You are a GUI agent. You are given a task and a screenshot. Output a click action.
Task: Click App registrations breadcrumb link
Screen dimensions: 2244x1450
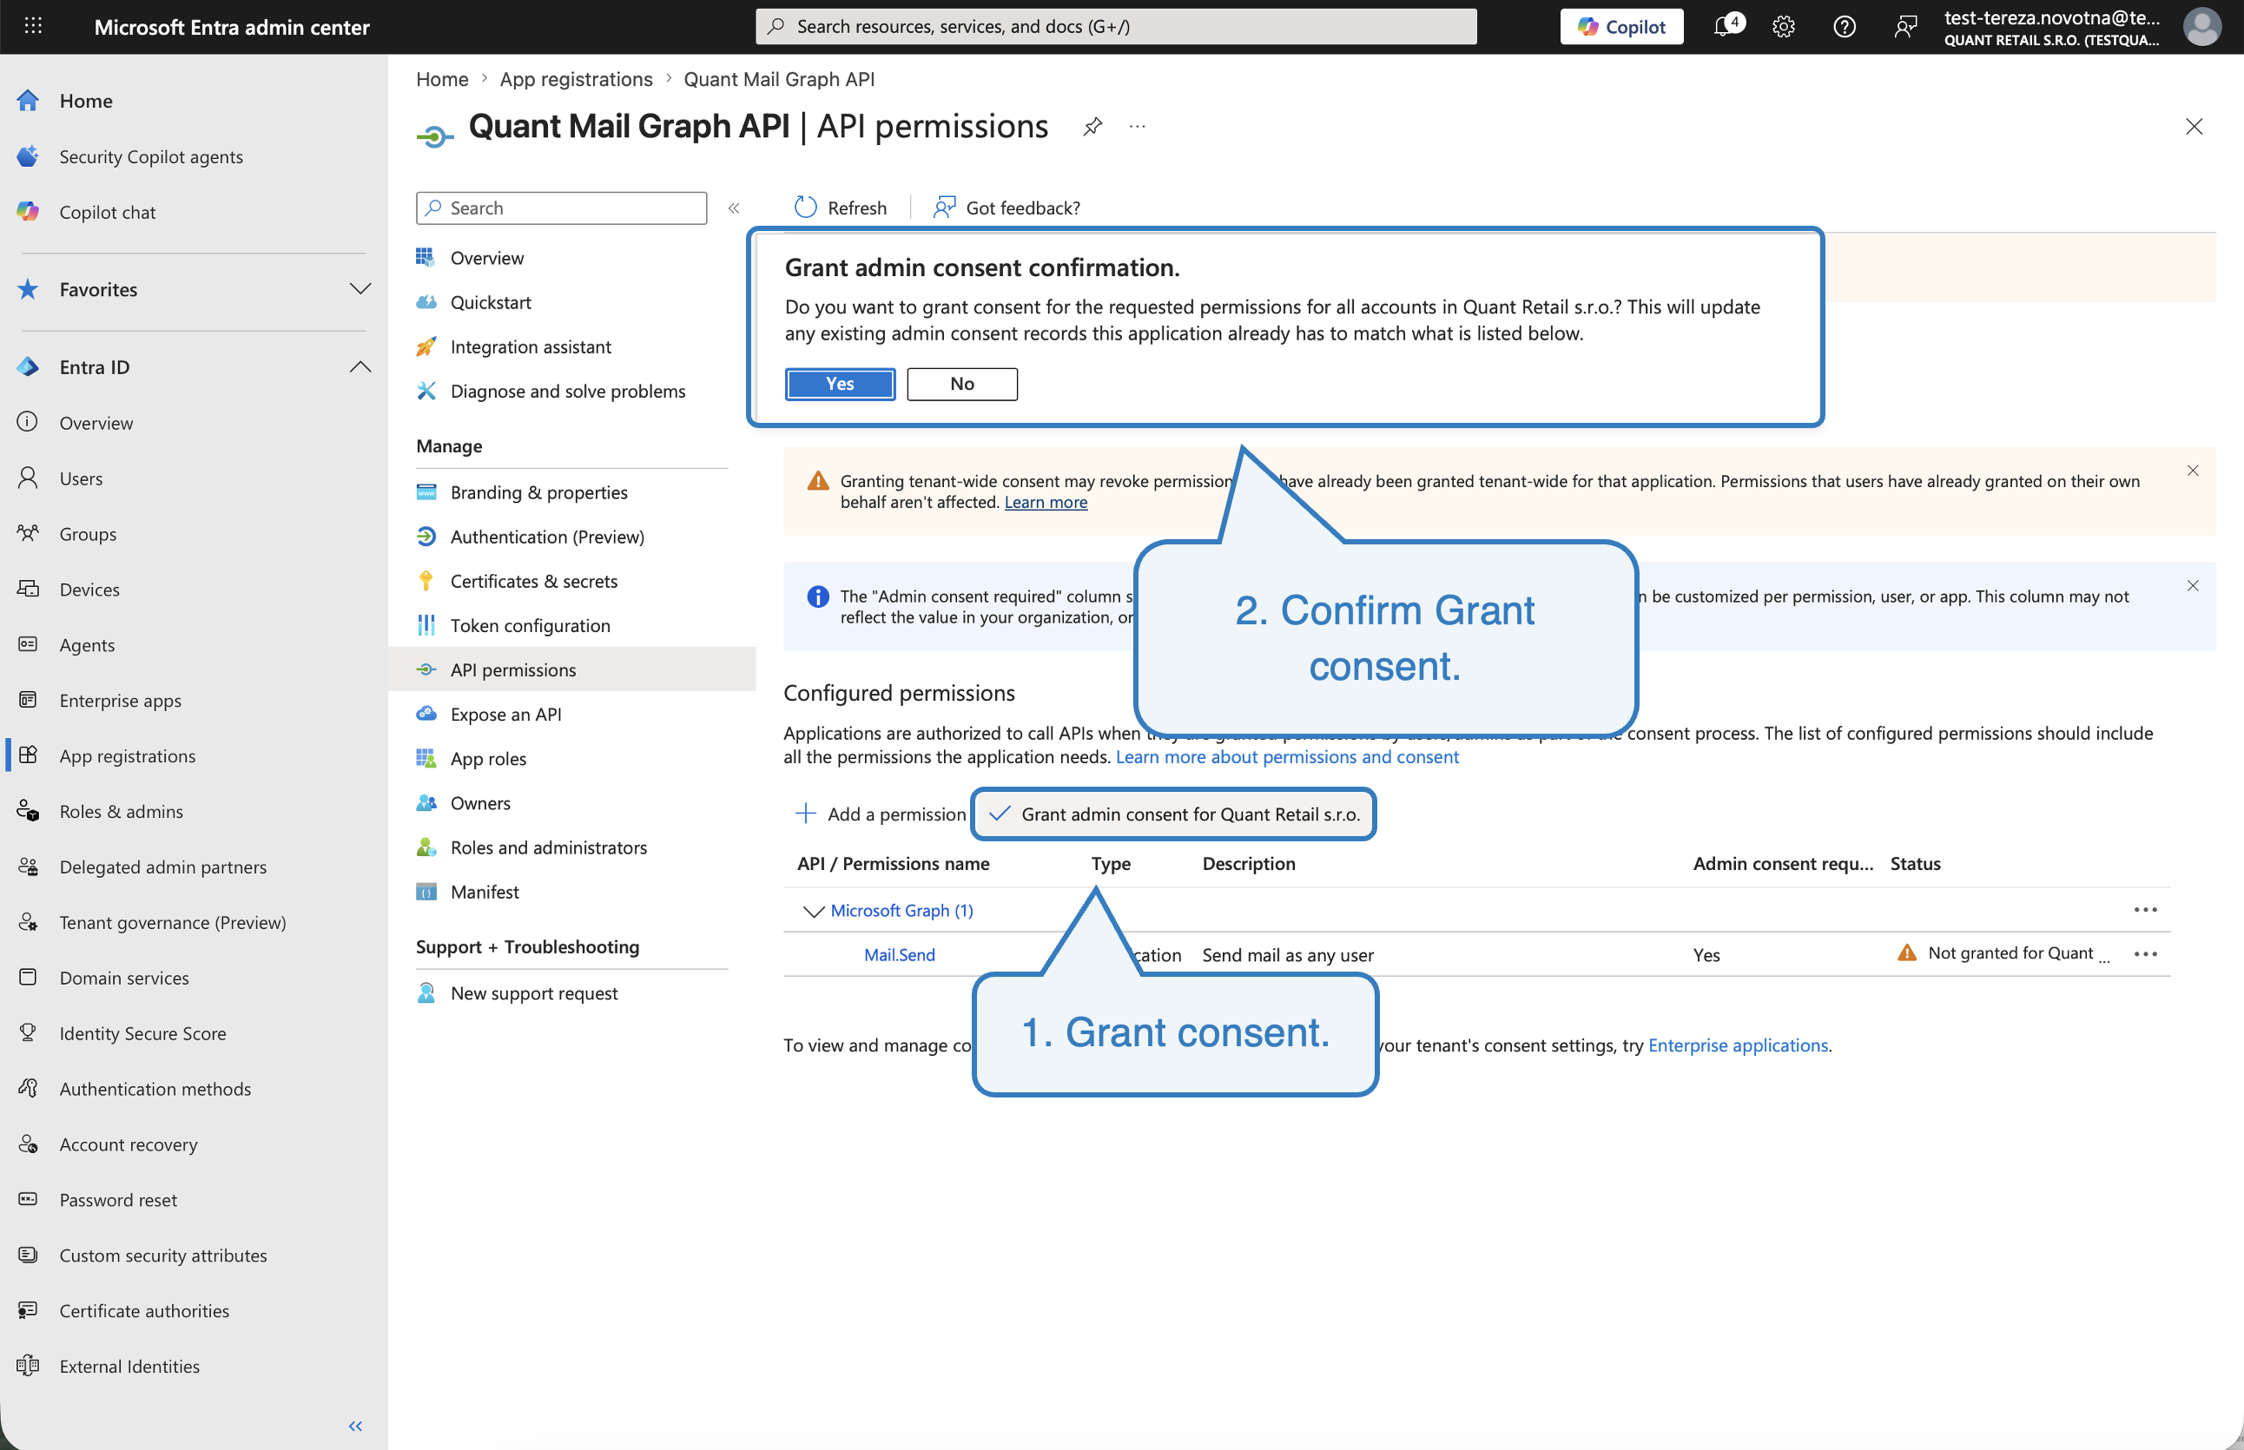(576, 79)
